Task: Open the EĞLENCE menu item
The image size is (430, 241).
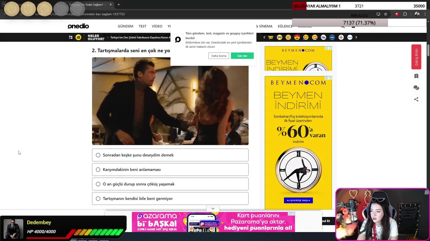Action: (x=285, y=26)
